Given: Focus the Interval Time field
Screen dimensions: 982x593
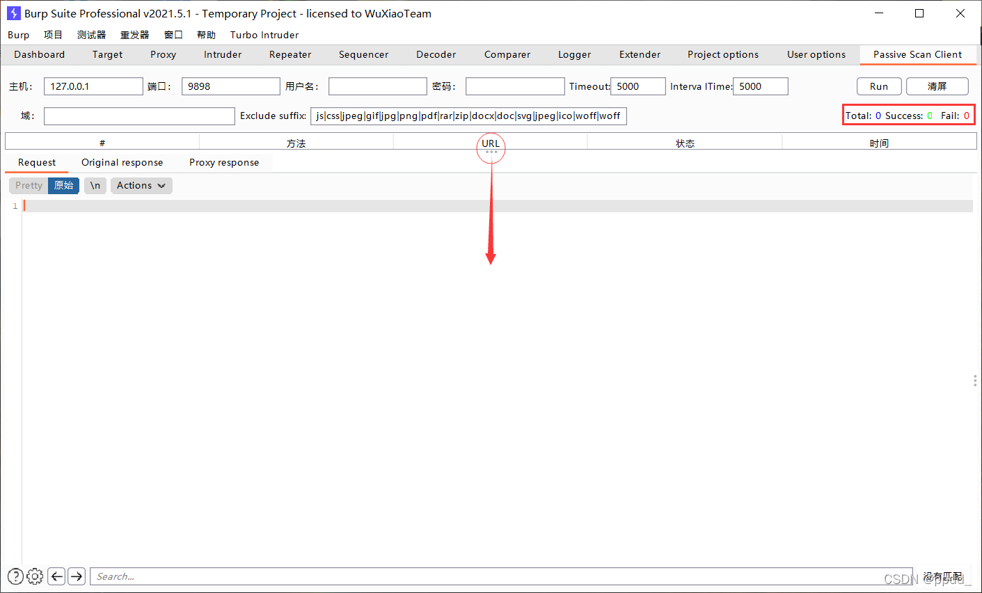Looking at the screenshot, I should (x=761, y=86).
